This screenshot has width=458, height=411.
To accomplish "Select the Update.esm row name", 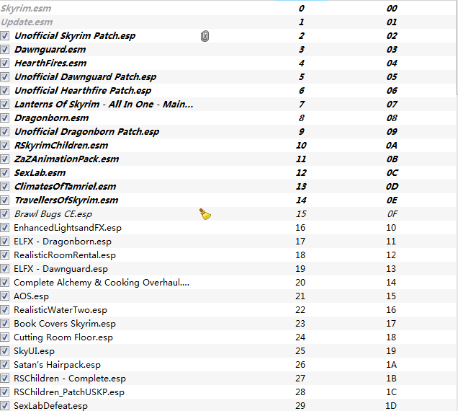I will [27, 22].
